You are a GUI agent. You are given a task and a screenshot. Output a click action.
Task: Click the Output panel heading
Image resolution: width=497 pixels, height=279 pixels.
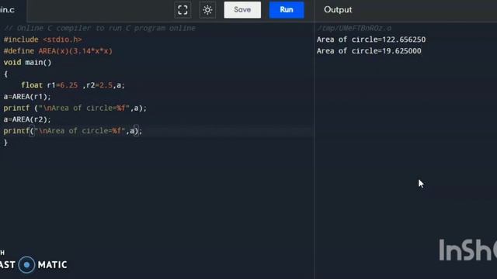pyautogui.click(x=338, y=10)
